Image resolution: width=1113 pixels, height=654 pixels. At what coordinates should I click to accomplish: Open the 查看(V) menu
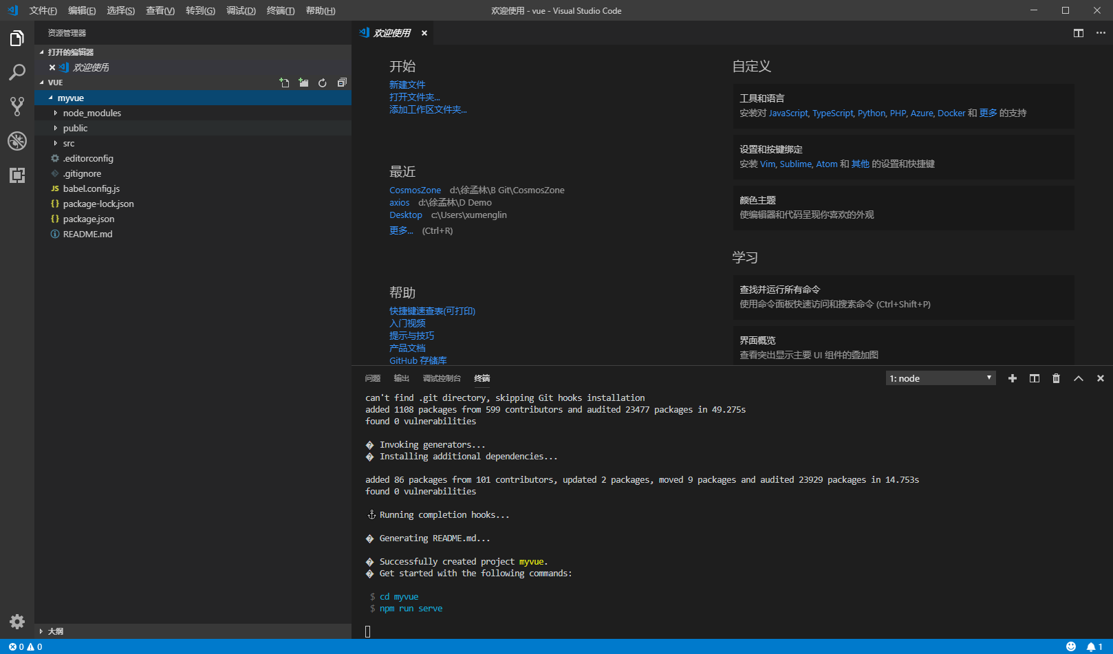160,10
